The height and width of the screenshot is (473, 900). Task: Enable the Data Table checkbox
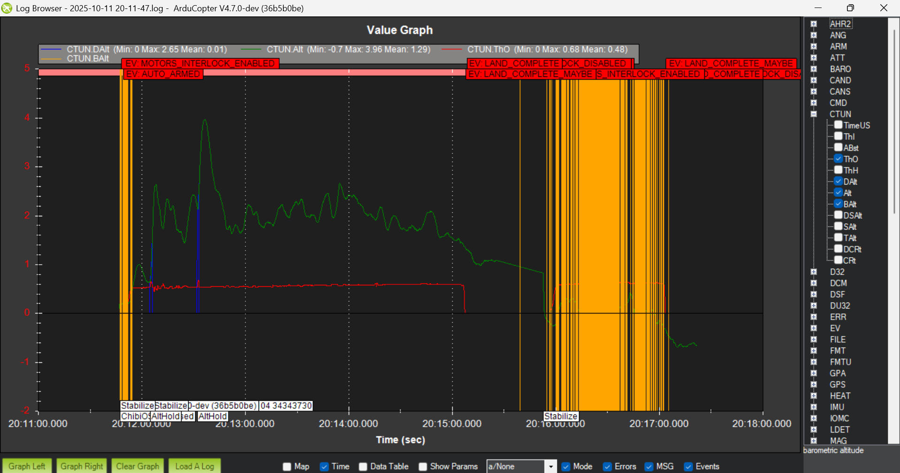[363, 466]
